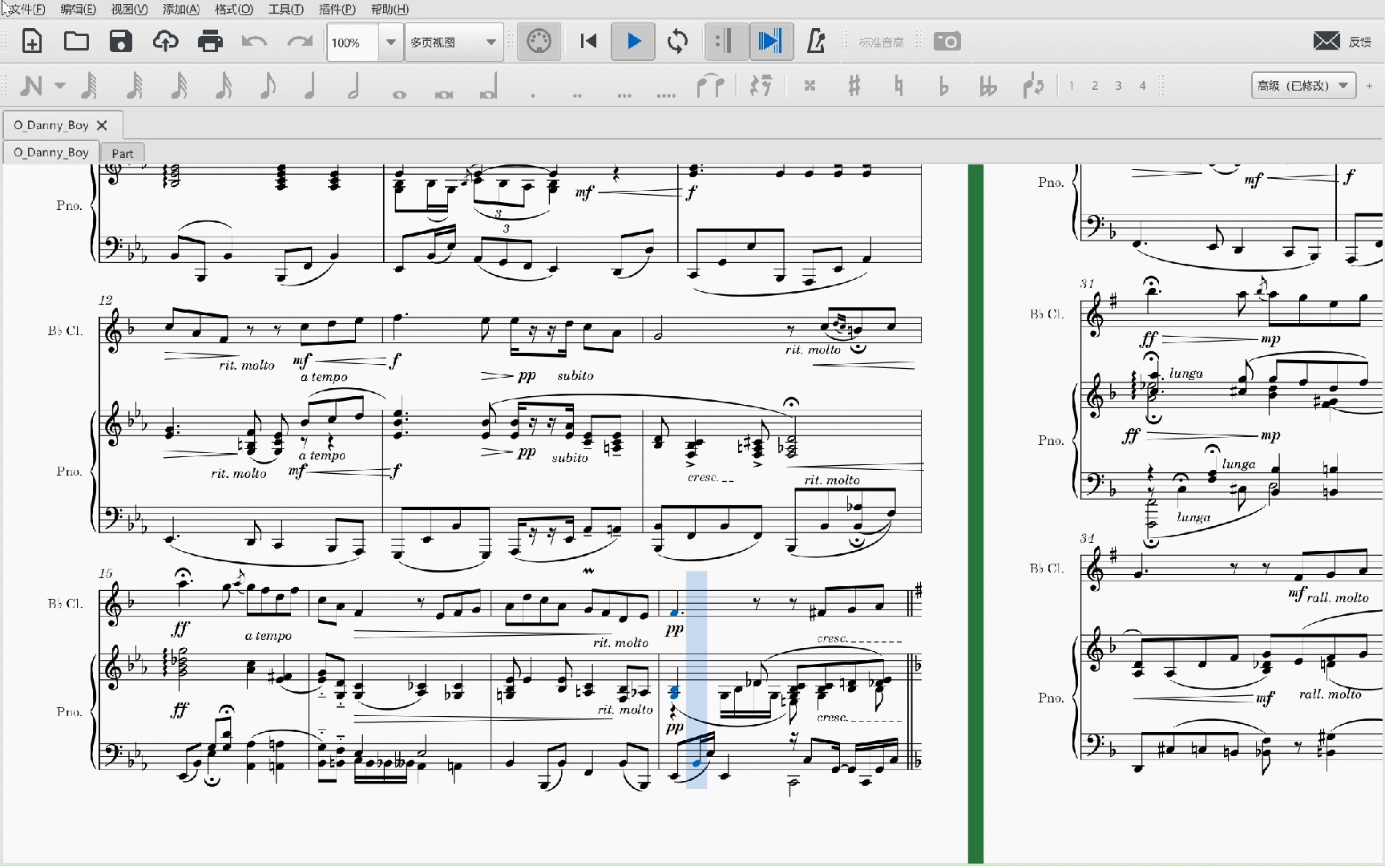Create a new score with the New icon
This screenshot has width=1385, height=866.
[x=32, y=42]
